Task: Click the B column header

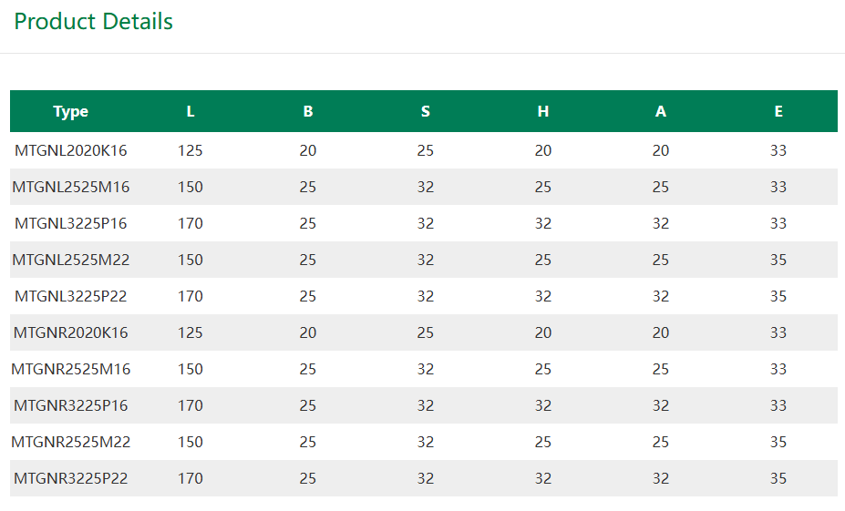Action: 308,111
